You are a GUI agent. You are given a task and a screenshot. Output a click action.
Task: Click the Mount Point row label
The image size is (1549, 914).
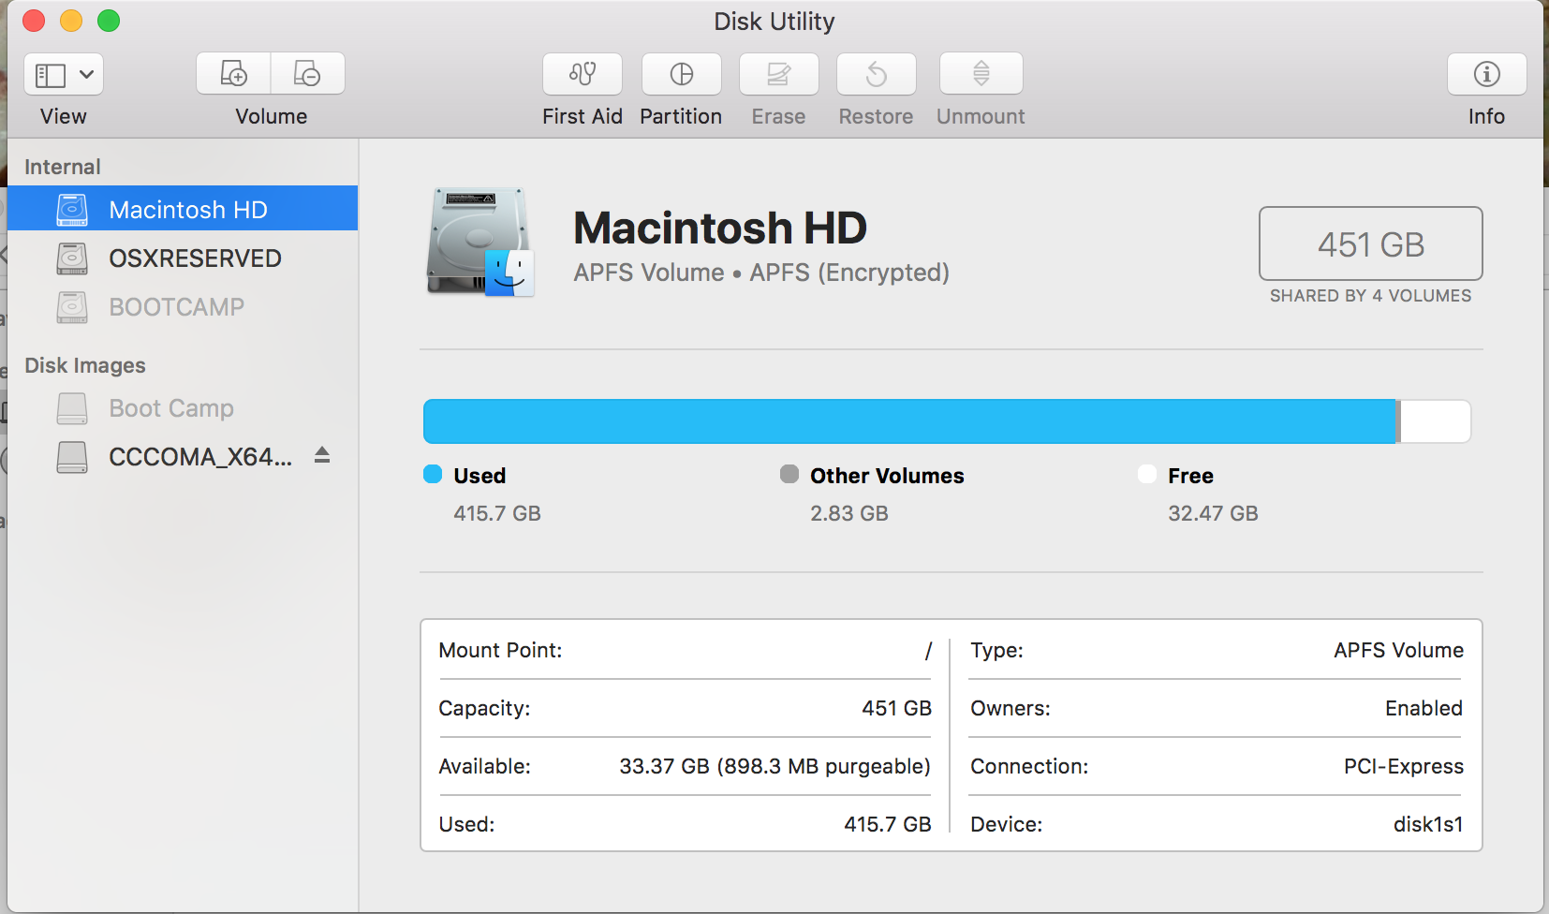tap(500, 650)
